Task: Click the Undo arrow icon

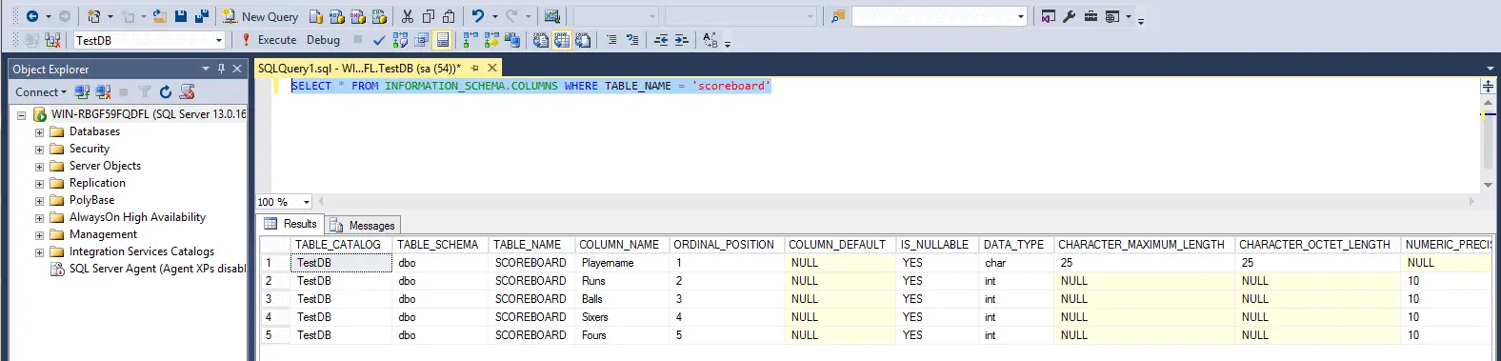Action: click(478, 16)
